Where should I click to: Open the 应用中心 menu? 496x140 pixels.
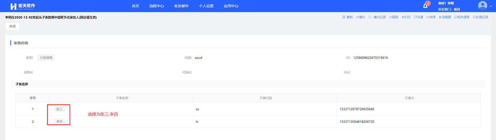pyautogui.click(x=231, y=6)
